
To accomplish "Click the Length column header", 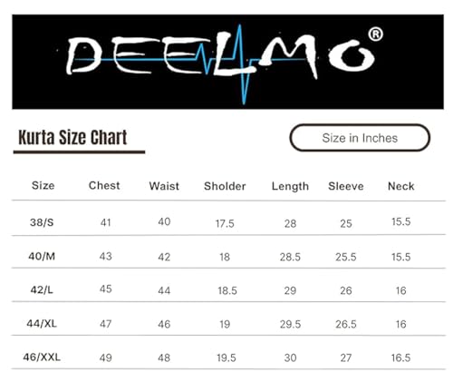I will (290, 187).
